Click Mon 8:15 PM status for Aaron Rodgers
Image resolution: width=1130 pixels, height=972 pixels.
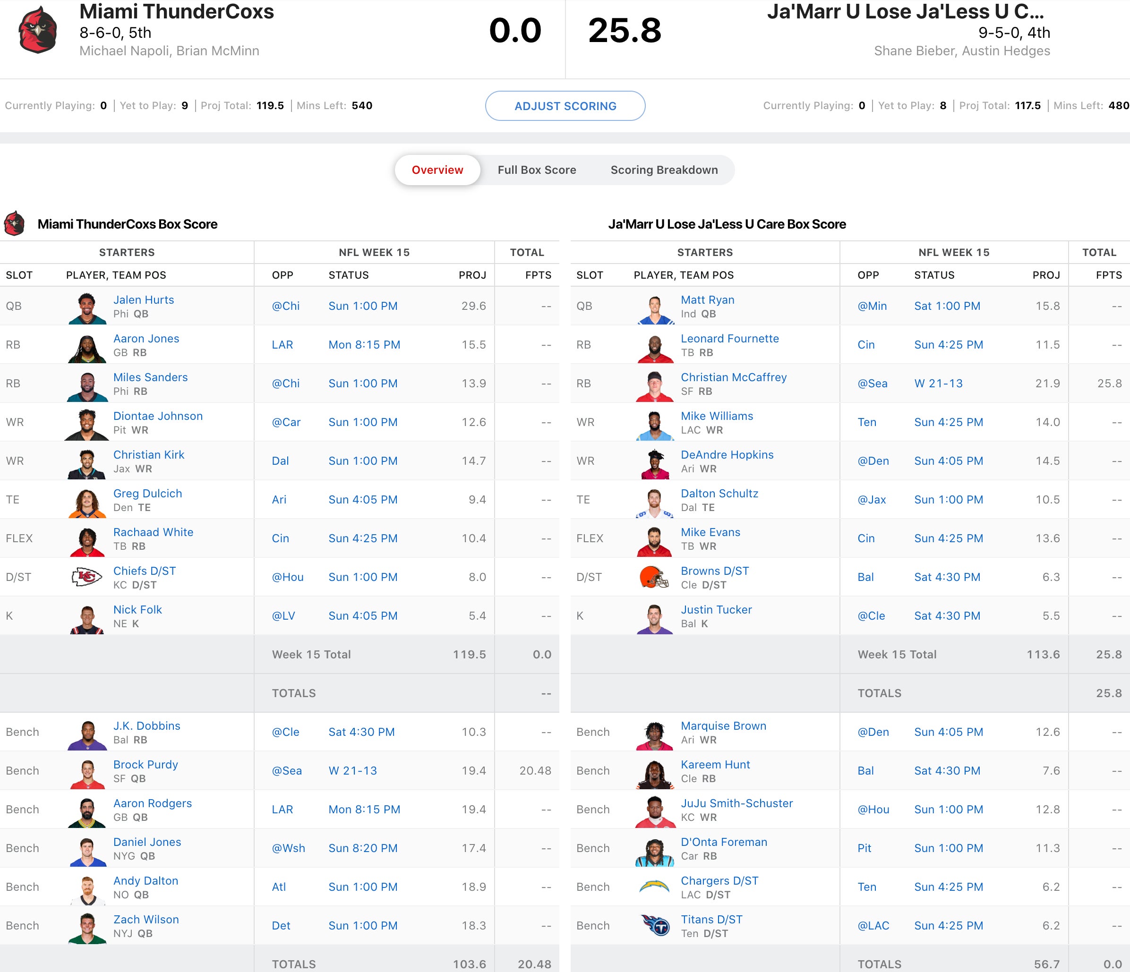(364, 809)
